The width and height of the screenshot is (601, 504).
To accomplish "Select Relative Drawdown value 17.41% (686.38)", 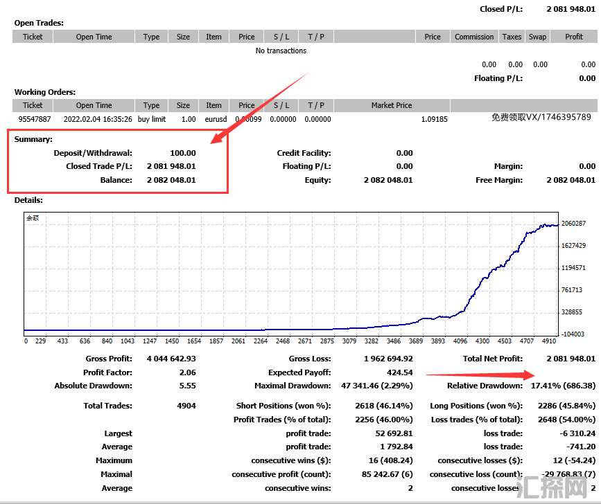I will click(563, 386).
